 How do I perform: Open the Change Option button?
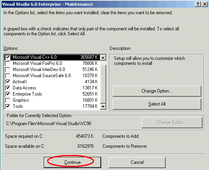tap(157, 91)
